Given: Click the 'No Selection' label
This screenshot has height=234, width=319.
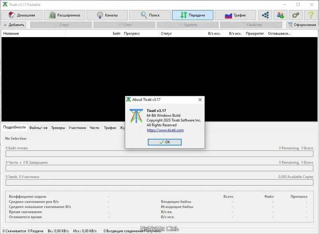Looking at the screenshot, I should (16, 139).
